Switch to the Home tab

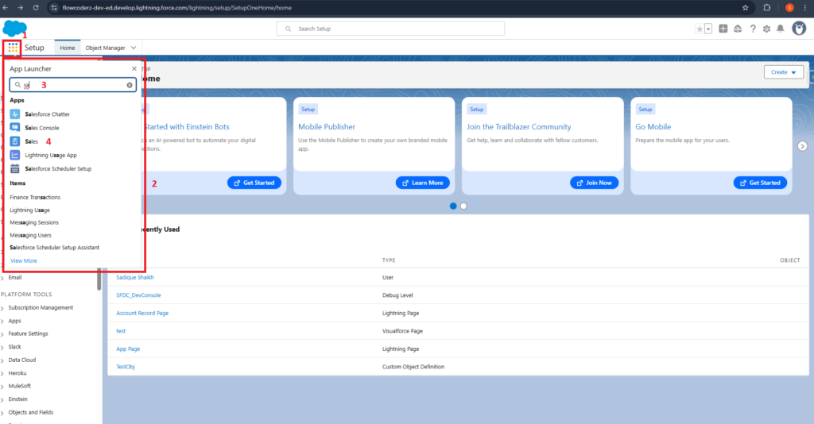pos(68,48)
